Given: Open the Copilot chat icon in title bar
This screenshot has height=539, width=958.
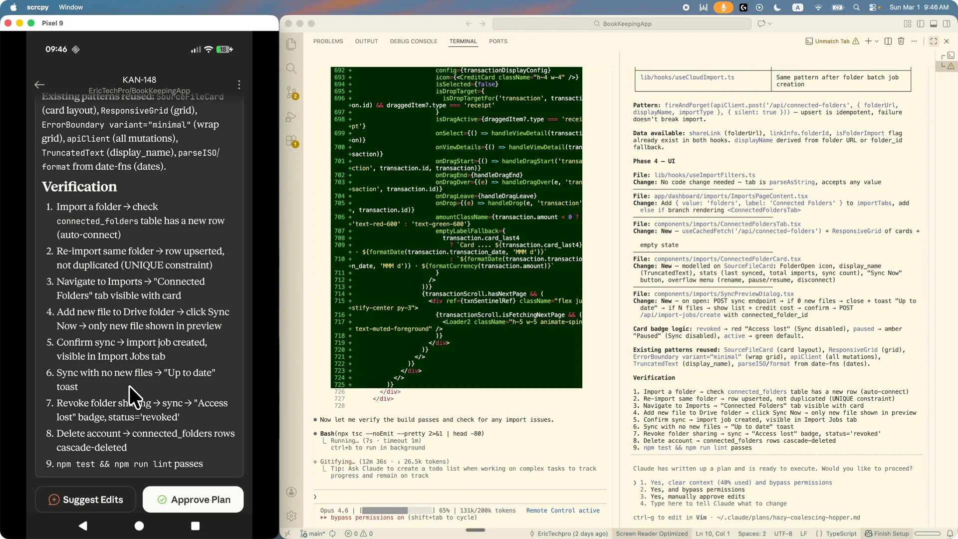Looking at the screenshot, I should [761, 23].
